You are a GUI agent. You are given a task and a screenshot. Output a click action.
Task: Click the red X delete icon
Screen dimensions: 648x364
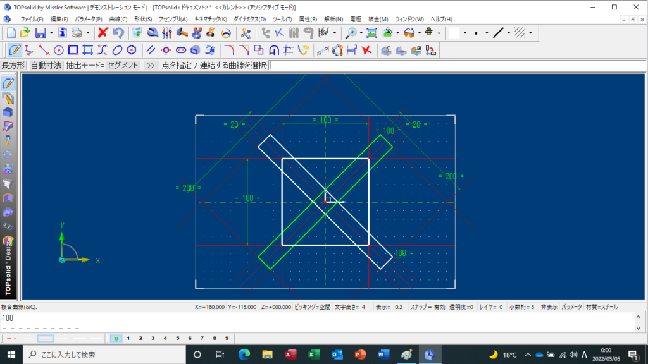pyautogui.click(x=103, y=33)
